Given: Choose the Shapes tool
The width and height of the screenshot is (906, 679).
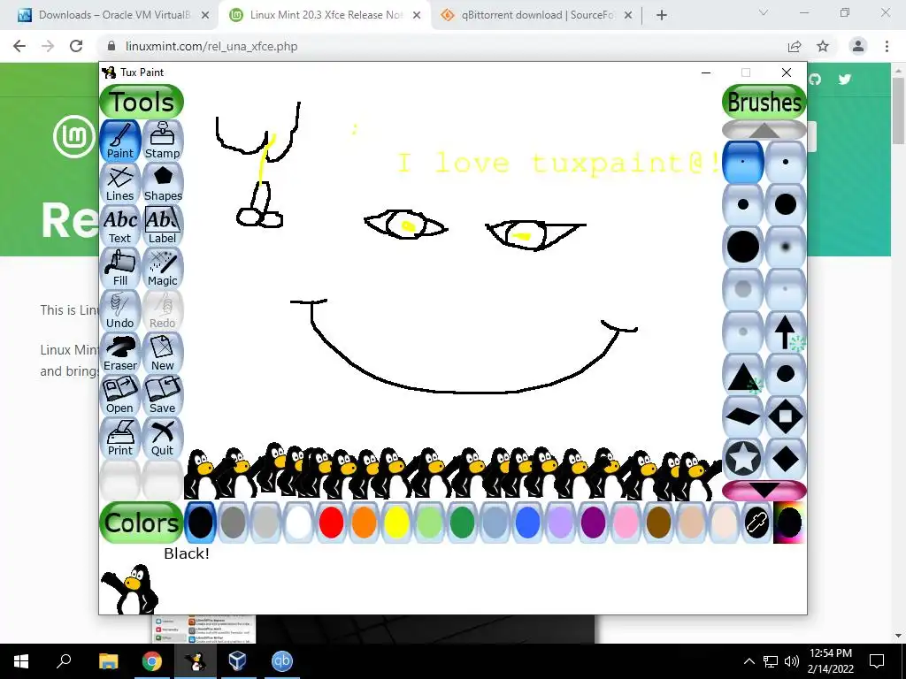Looking at the screenshot, I should point(163,183).
